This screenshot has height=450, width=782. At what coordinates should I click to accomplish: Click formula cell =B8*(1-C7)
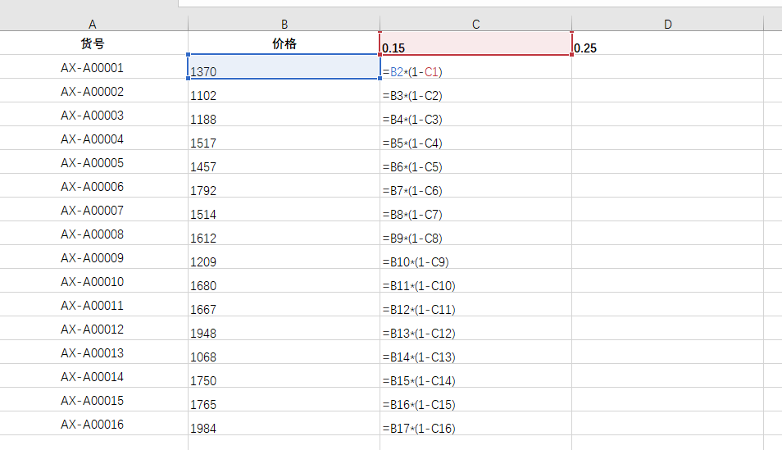475,210
